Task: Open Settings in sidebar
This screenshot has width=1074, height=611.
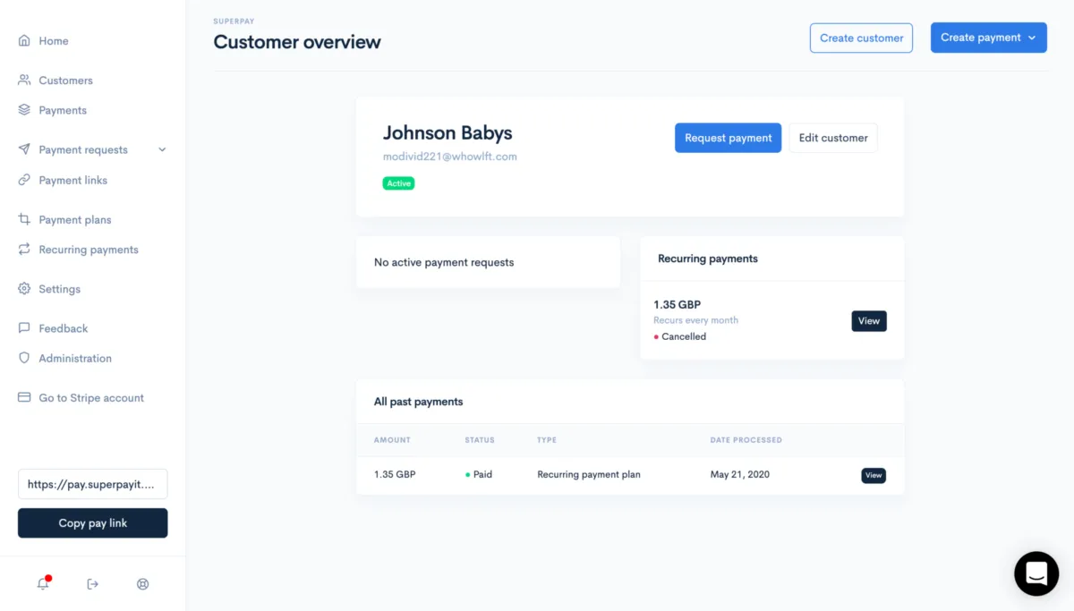Action: (59, 290)
